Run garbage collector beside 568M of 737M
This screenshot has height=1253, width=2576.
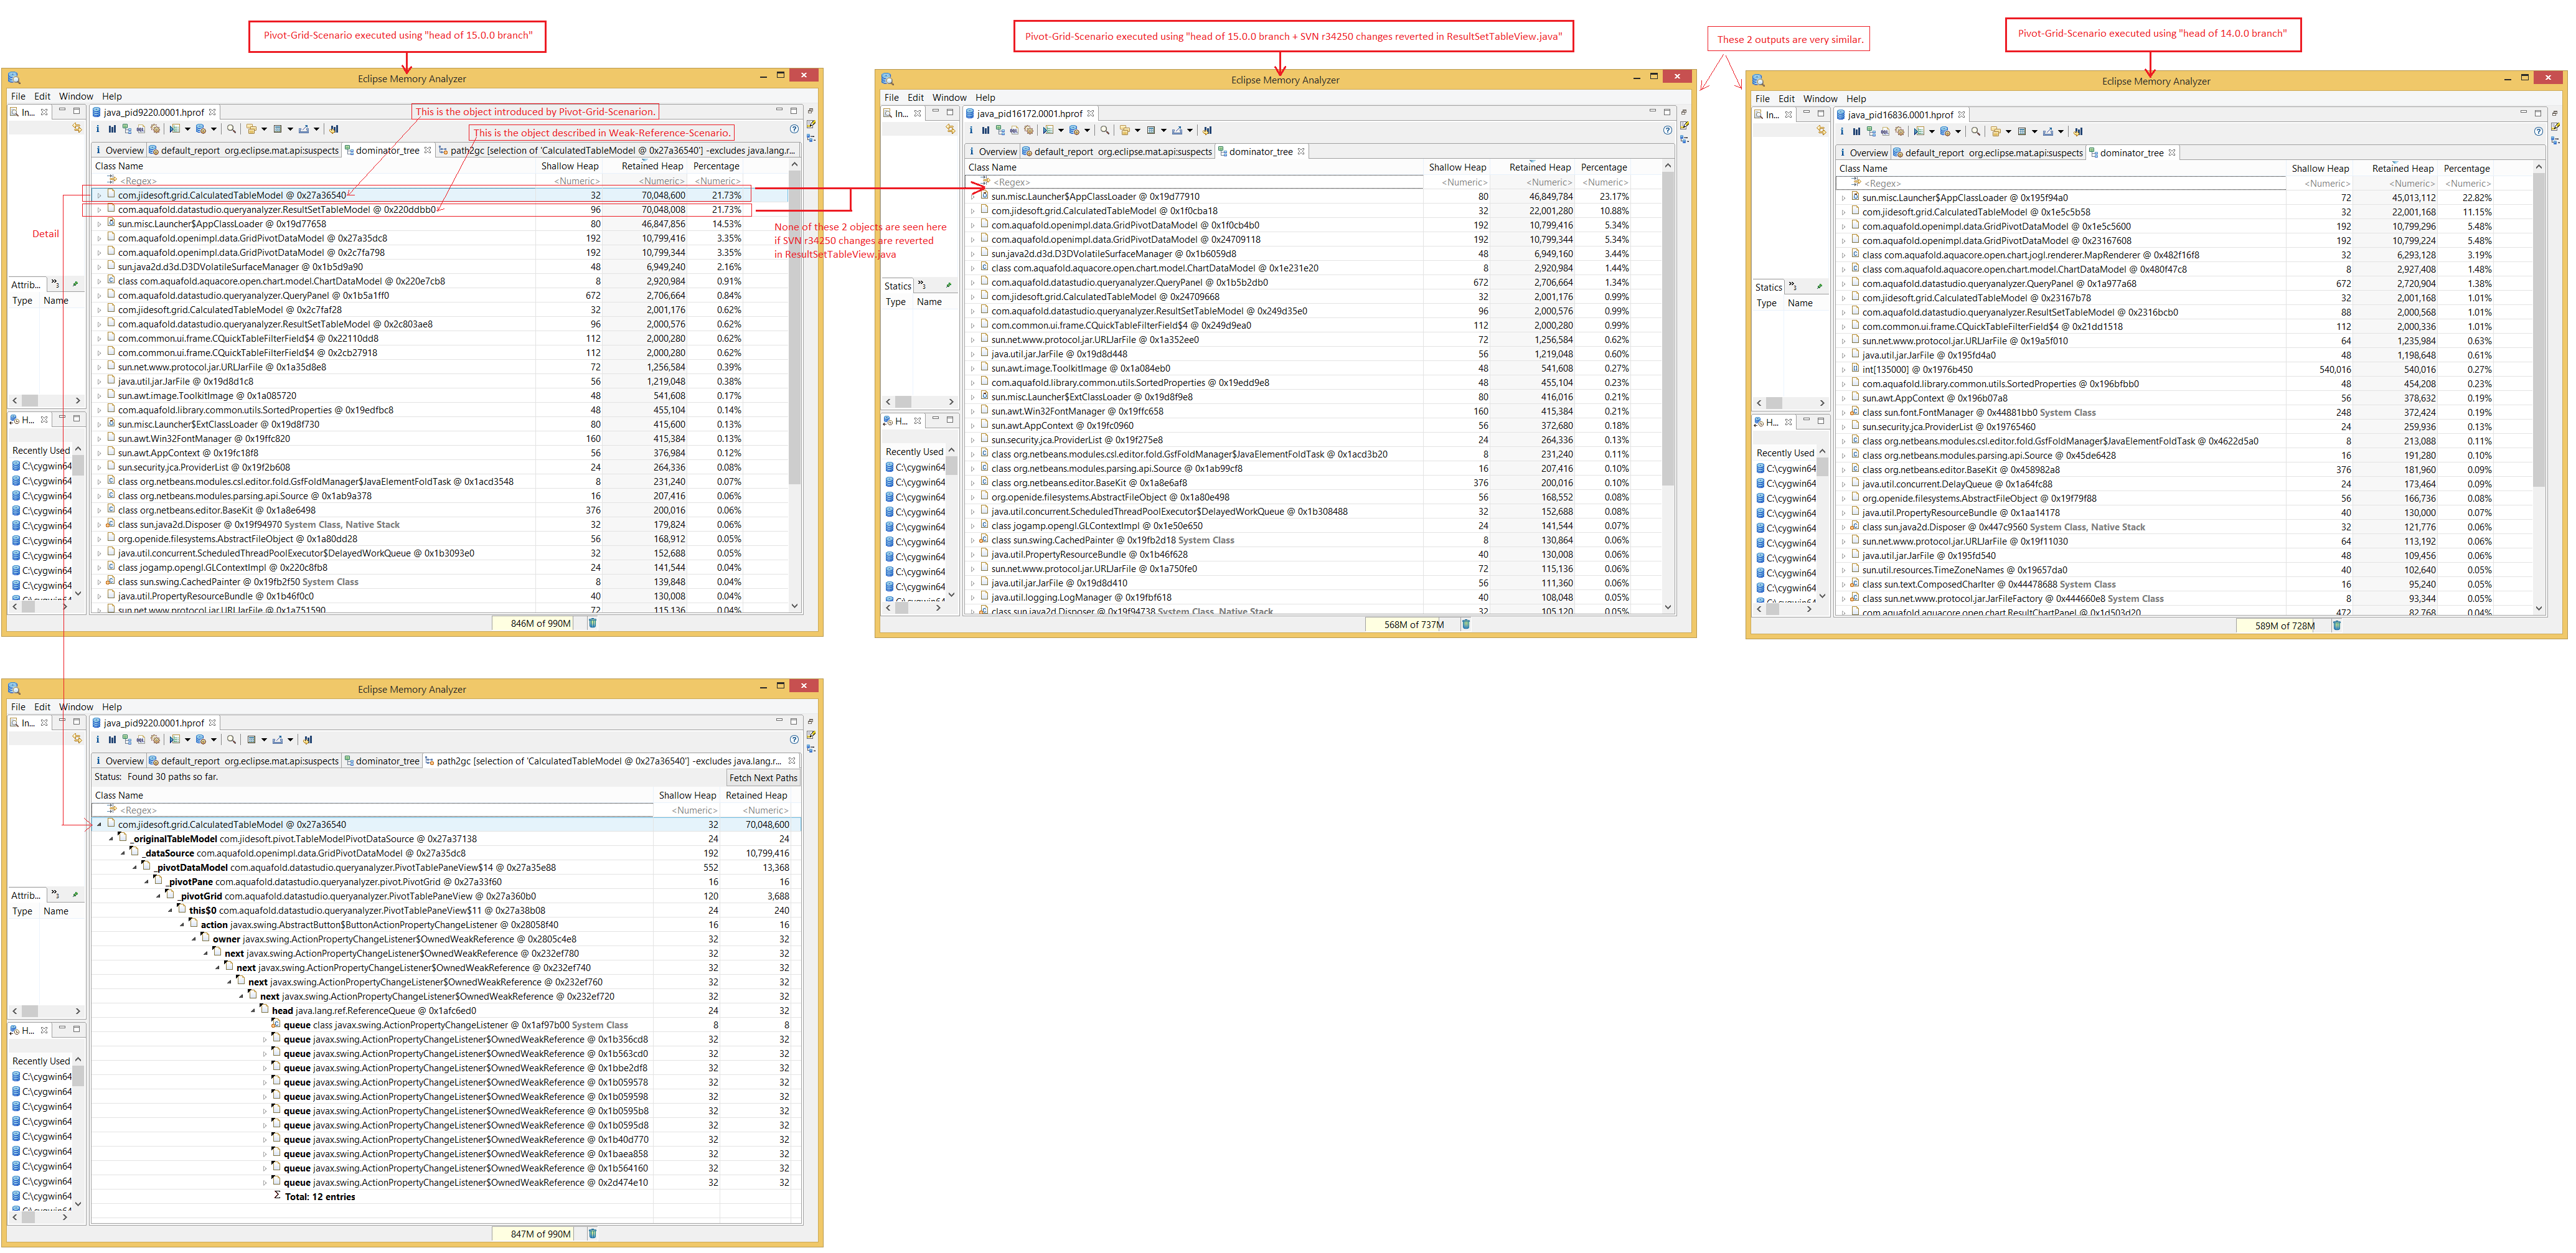1466,624
